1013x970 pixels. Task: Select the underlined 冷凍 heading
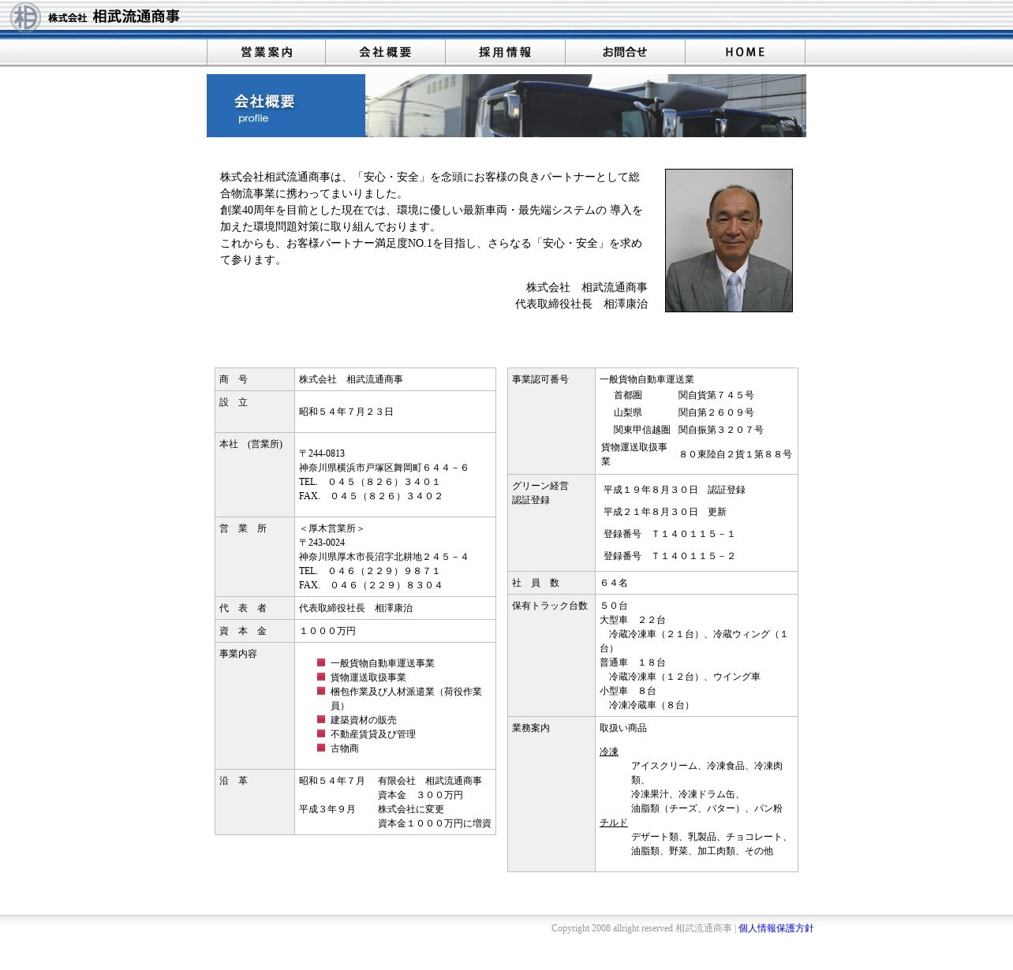(x=609, y=752)
